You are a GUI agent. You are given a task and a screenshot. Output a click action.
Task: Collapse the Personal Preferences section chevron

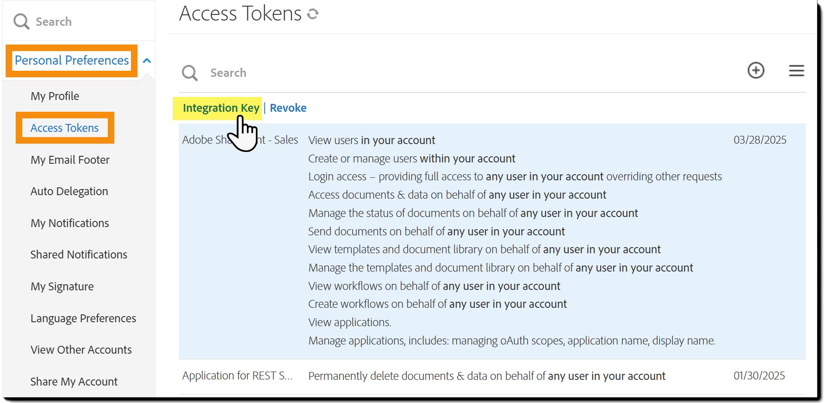[x=147, y=61]
